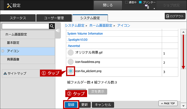The height and width of the screenshot is (109, 187).
Task: Click the 総フォルダー数:4 総ファイル数:3 text
Action: pos(92,82)
